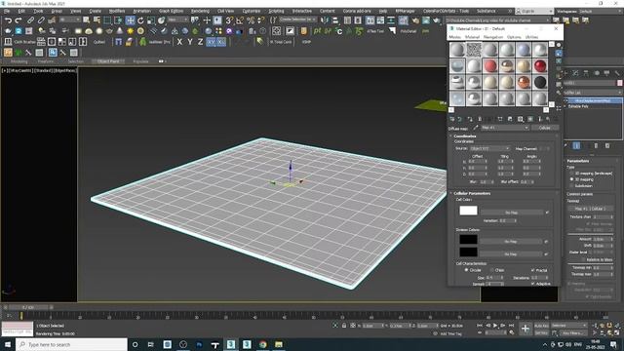Select Subdivision type radio option
This screenshot has width=624, height=351.
click(x=572, y=186)
